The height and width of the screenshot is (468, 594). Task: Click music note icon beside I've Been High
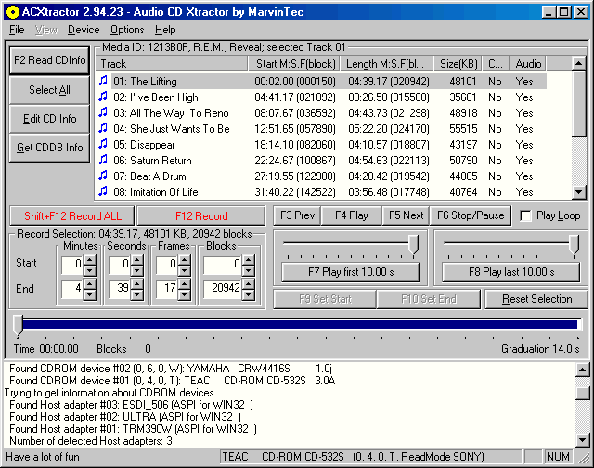point(104,97)
